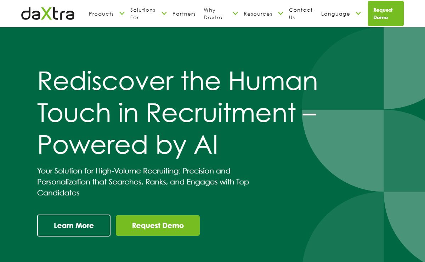Click the Learn More button
This screenshot has height=262, width=425.
click(74, 226)
